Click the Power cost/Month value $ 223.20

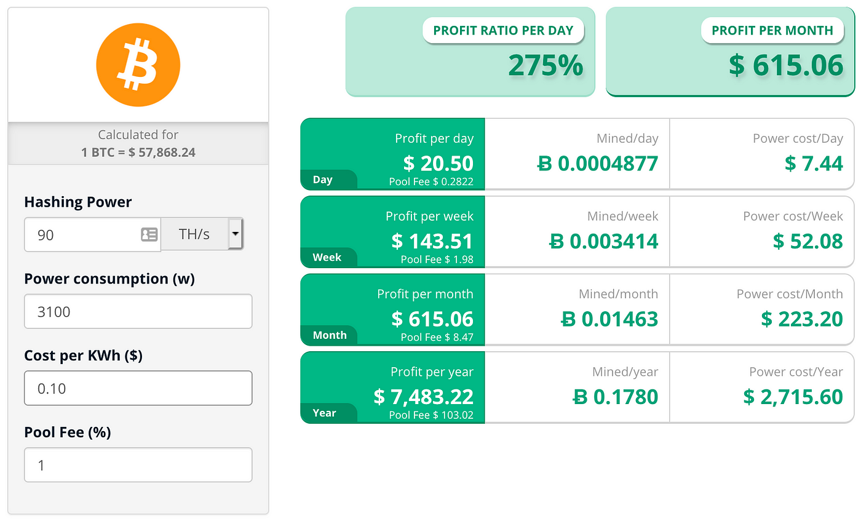coord(802,319)
